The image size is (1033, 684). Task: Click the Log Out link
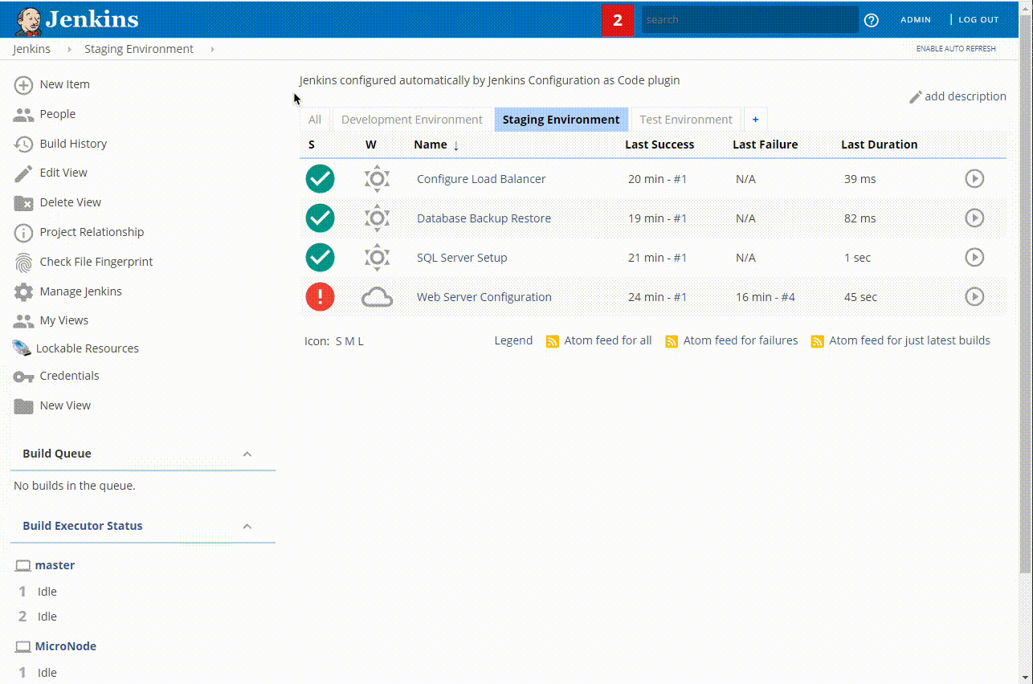click(978, 20)
